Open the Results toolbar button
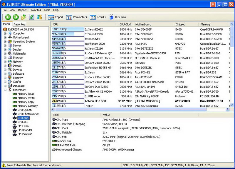The width and height of the screenshot is (235, 169). (98, 17)
